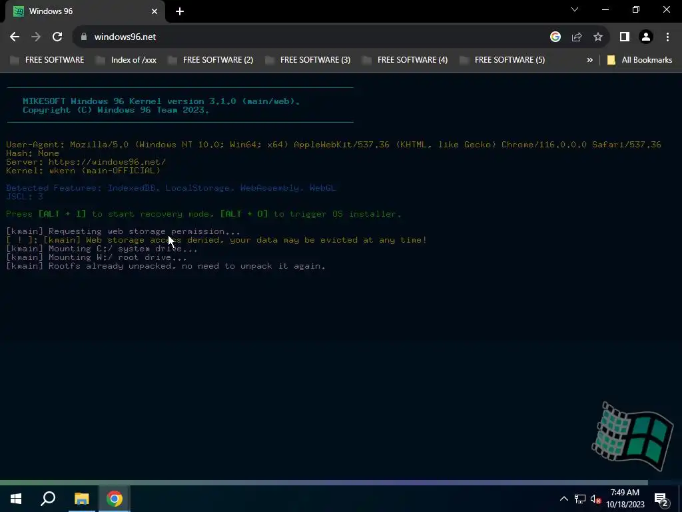
Task: View site information via the lock icon
Action: pyautogui.click(x=83, y=37)
